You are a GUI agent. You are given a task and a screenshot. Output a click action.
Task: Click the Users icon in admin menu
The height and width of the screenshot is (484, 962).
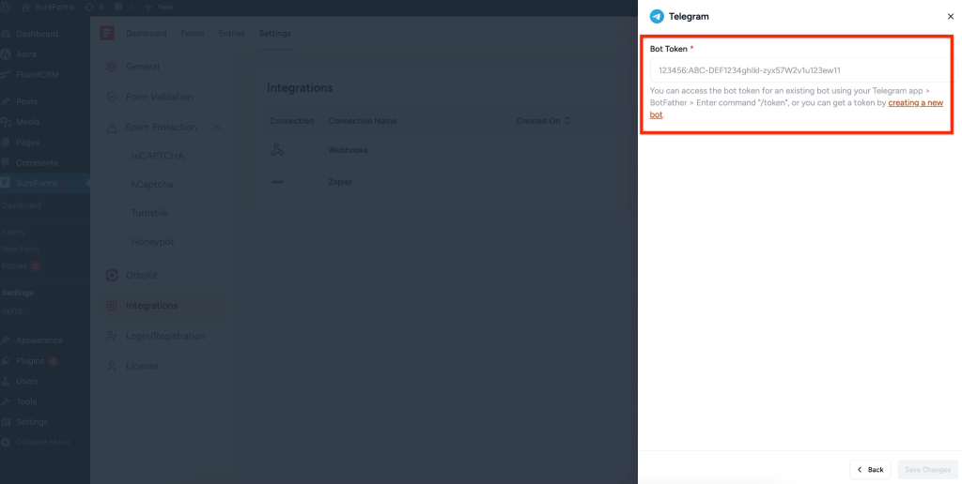tap(6, 381)
